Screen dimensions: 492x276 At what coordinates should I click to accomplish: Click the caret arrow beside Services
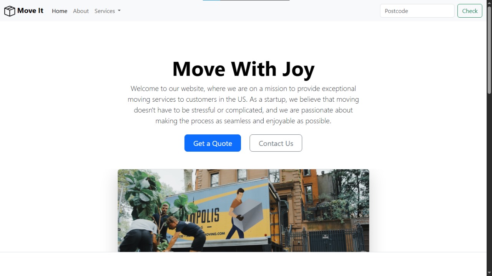(119, 11)
